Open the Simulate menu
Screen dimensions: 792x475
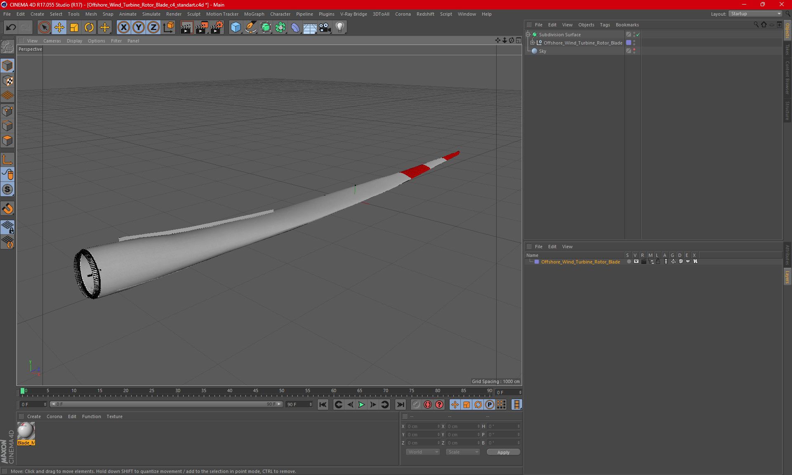(x=151, y=14)
